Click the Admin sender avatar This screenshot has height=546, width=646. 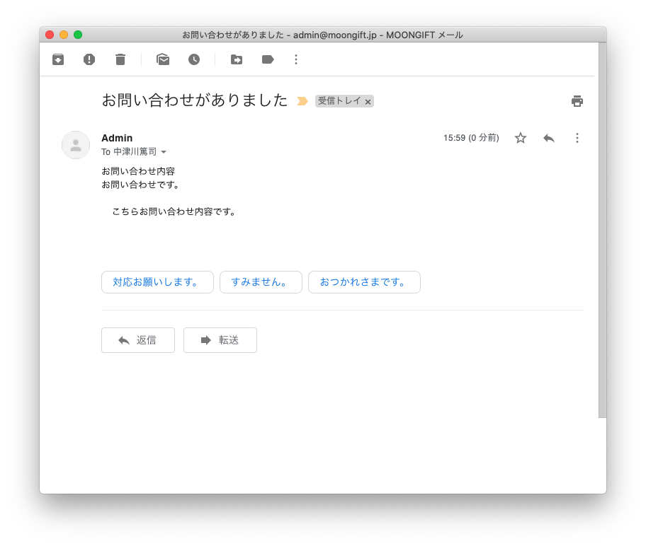click(x=76, y=145)
